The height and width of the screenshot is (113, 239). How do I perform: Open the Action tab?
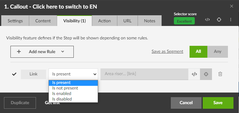(x=104, y=21)
